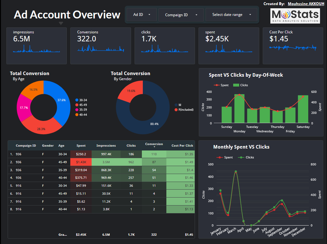Image resolution: width=327 pixels, height=244 pixels.
Task: Sort the table by Spent column header
Action: point(81,146)
